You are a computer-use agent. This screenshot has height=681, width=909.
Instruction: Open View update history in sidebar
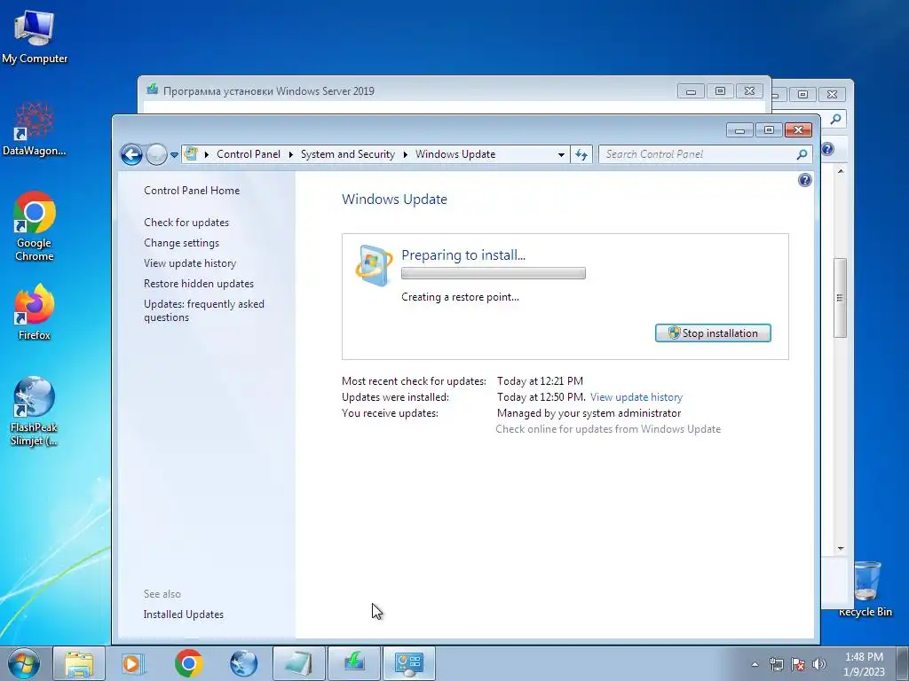pyautogui.click(x=190, y=262)
